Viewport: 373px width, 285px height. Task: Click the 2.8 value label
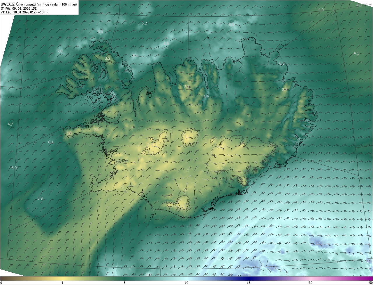pyautogui.click(x=285, y=89)
